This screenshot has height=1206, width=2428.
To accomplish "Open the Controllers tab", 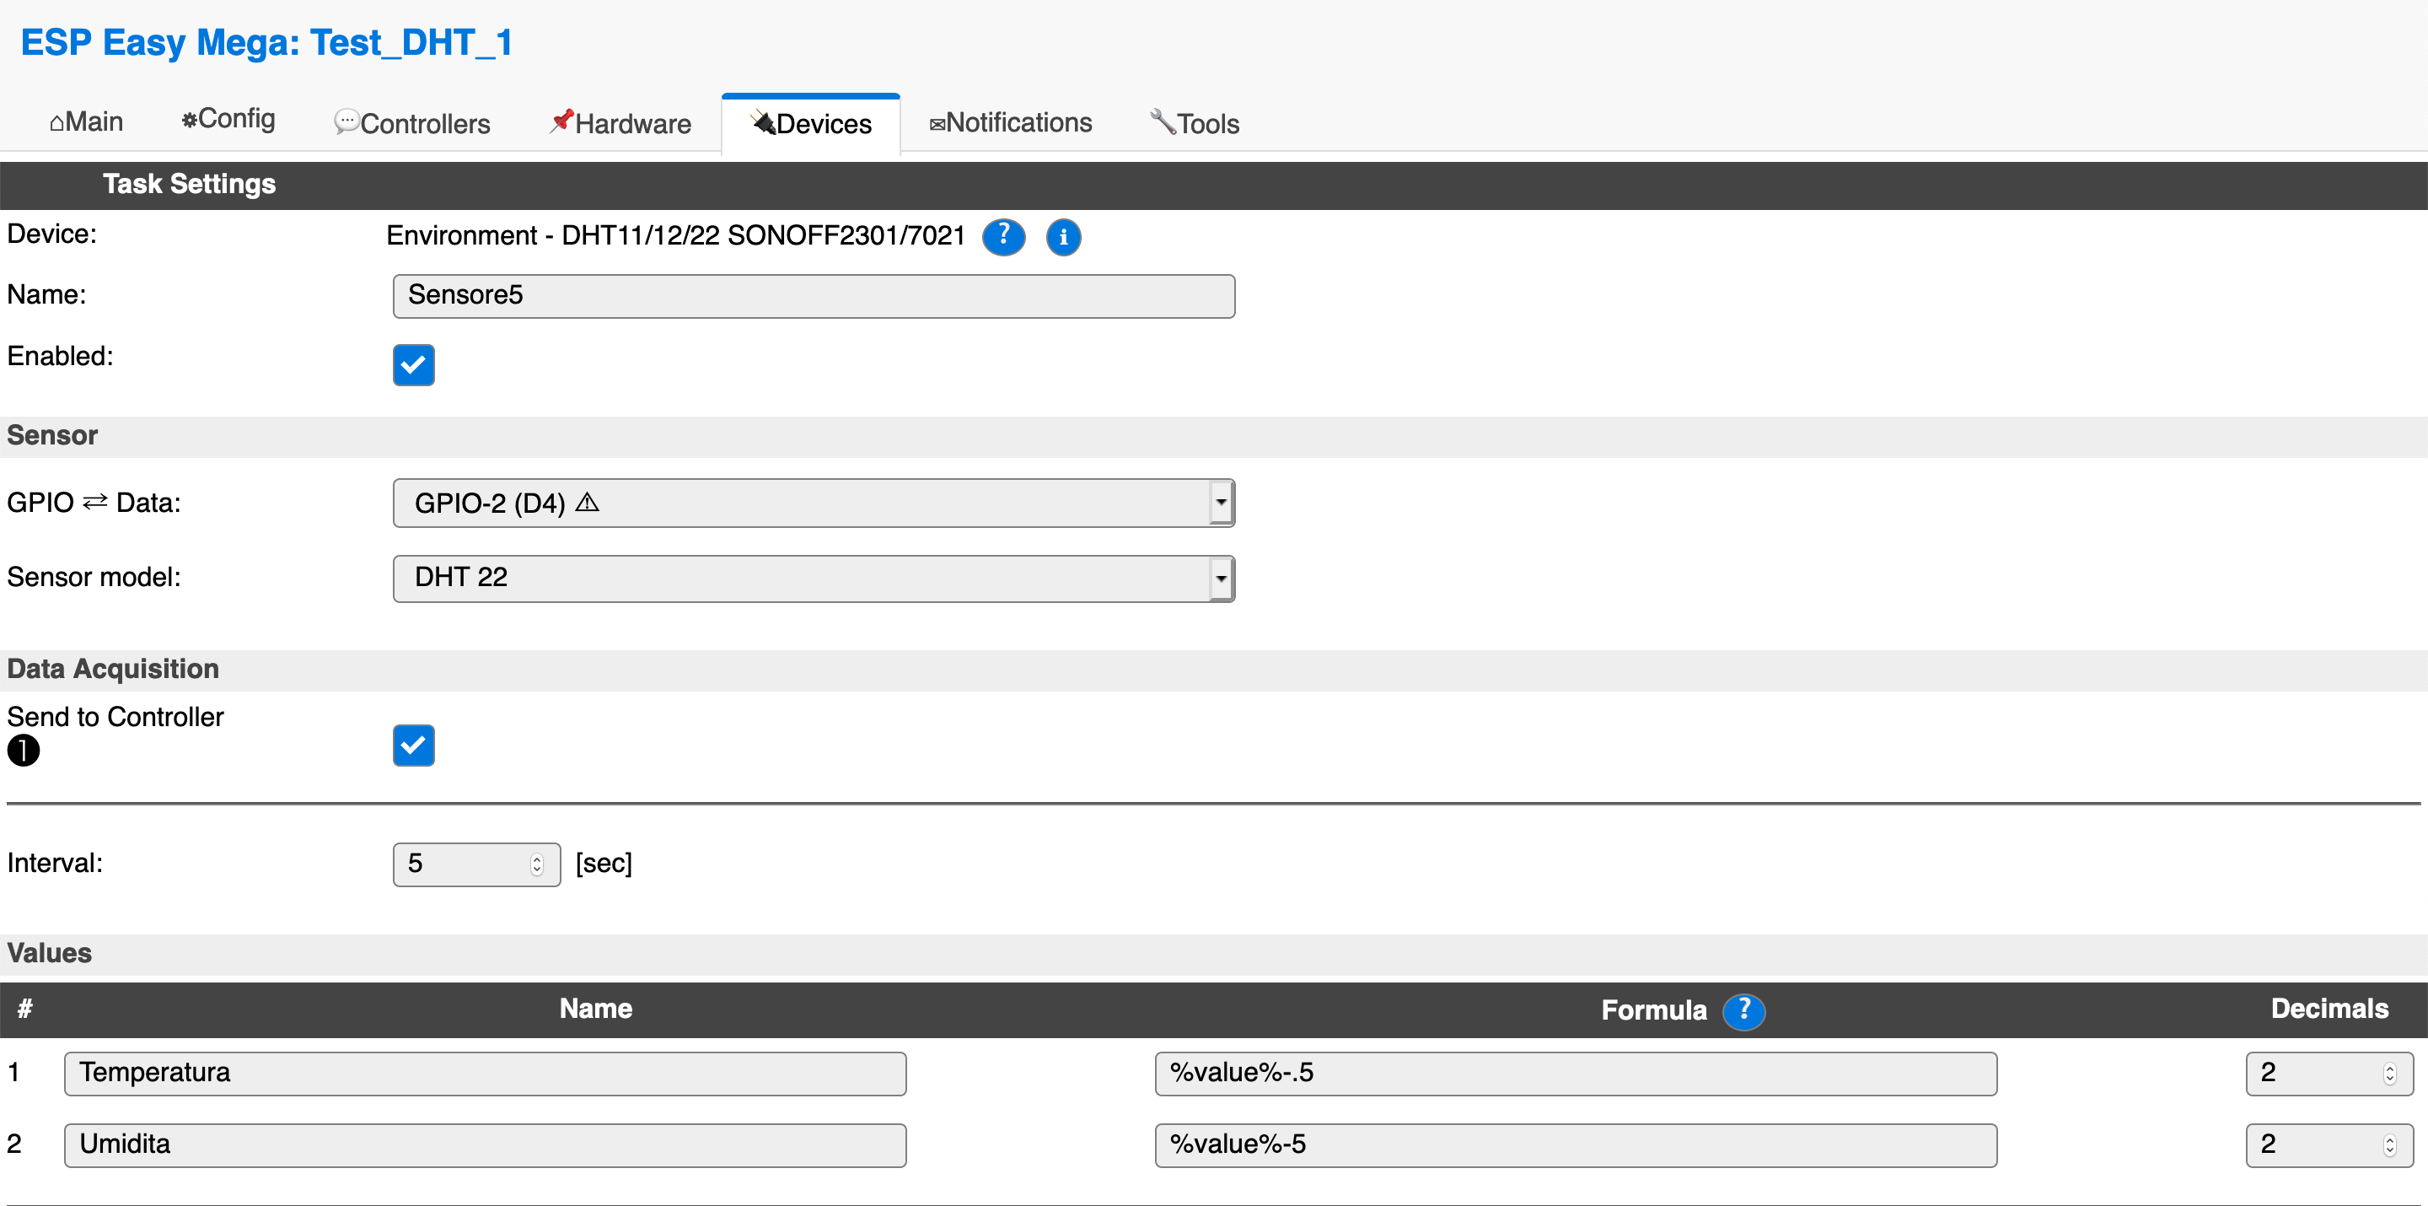I will pos(413,123).
